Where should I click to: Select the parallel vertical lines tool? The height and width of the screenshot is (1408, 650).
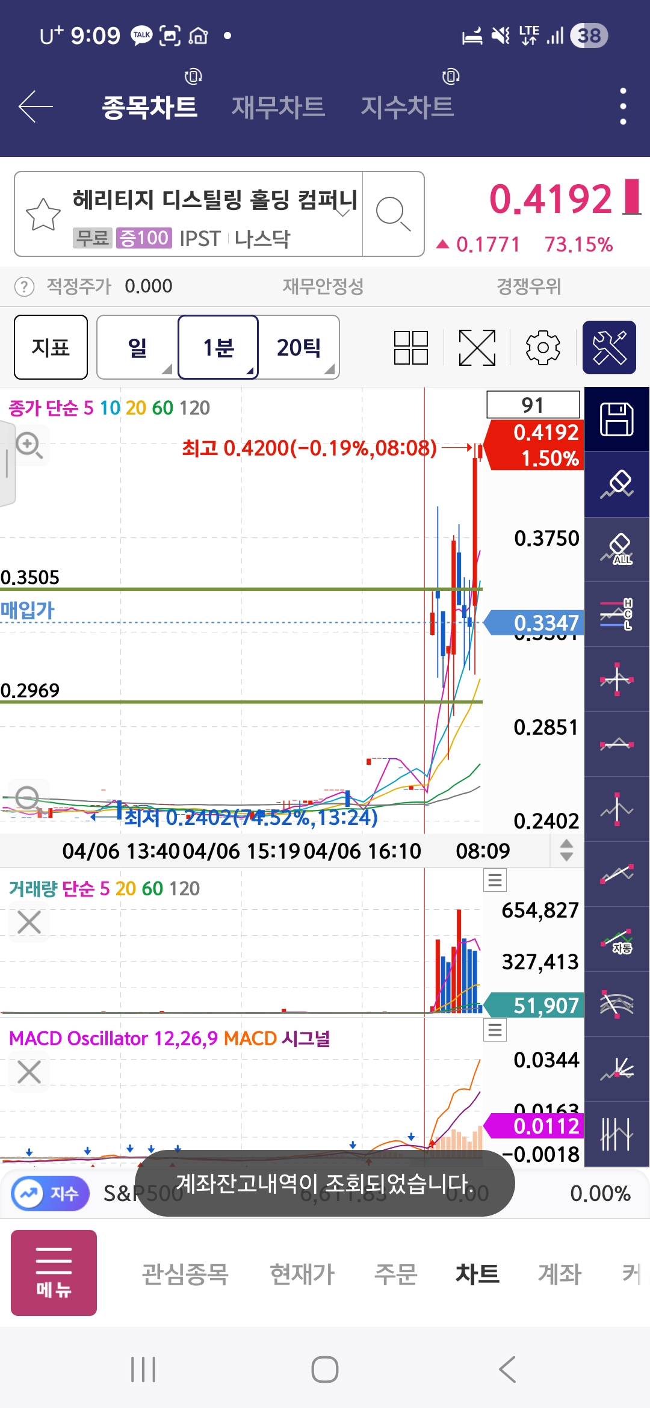[x=617, y=1134]
